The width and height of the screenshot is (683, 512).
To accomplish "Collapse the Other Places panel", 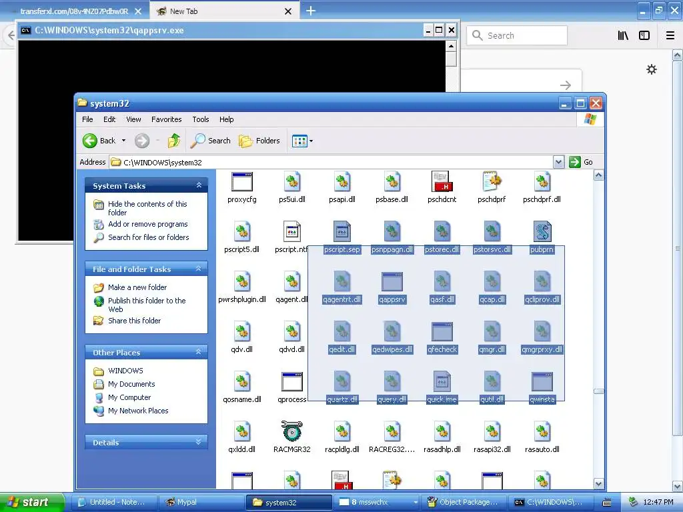I will (x=199, y=352).
